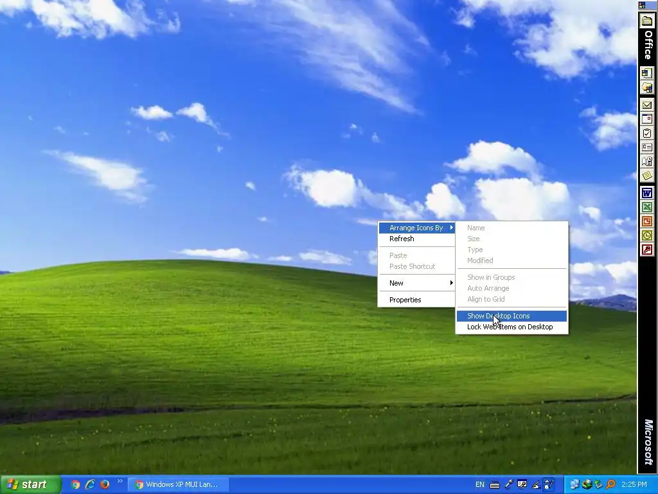Click the Open Office Document shortcut icon
658x494 pixels.
646,87
